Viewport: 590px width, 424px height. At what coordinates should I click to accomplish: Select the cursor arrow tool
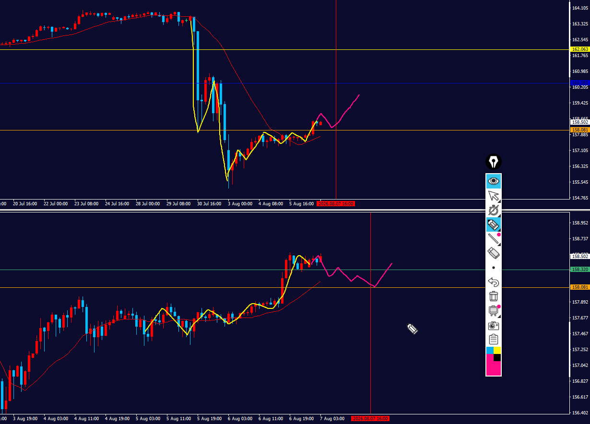pyautogui.click(x=494, y=196)
